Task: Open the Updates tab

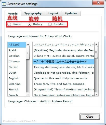Action: pos(71,13)
